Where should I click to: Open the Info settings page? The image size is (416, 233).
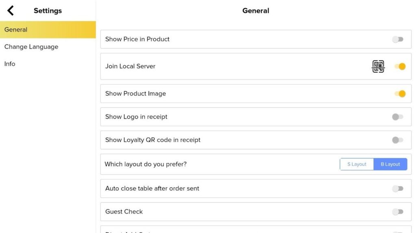[10, 64]
